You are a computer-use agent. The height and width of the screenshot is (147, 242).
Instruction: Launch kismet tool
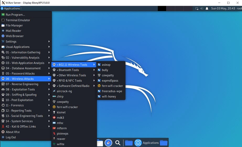[x=74, y=112]
